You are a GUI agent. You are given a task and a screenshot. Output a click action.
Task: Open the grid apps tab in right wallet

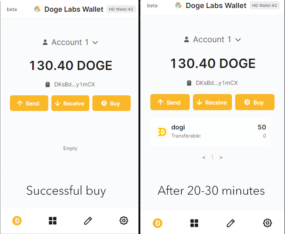(x=194, y=223)
